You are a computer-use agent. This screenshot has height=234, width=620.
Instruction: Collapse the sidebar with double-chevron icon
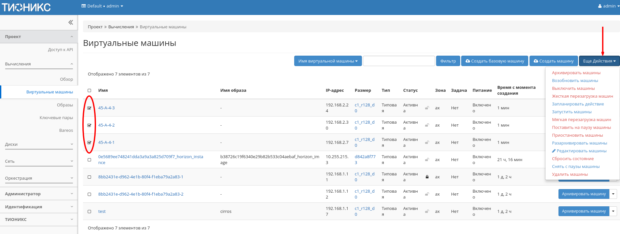(71, 22)
